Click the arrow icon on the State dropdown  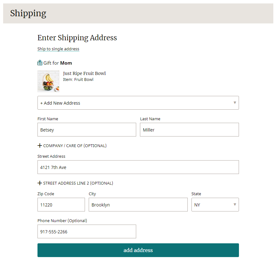235,205
